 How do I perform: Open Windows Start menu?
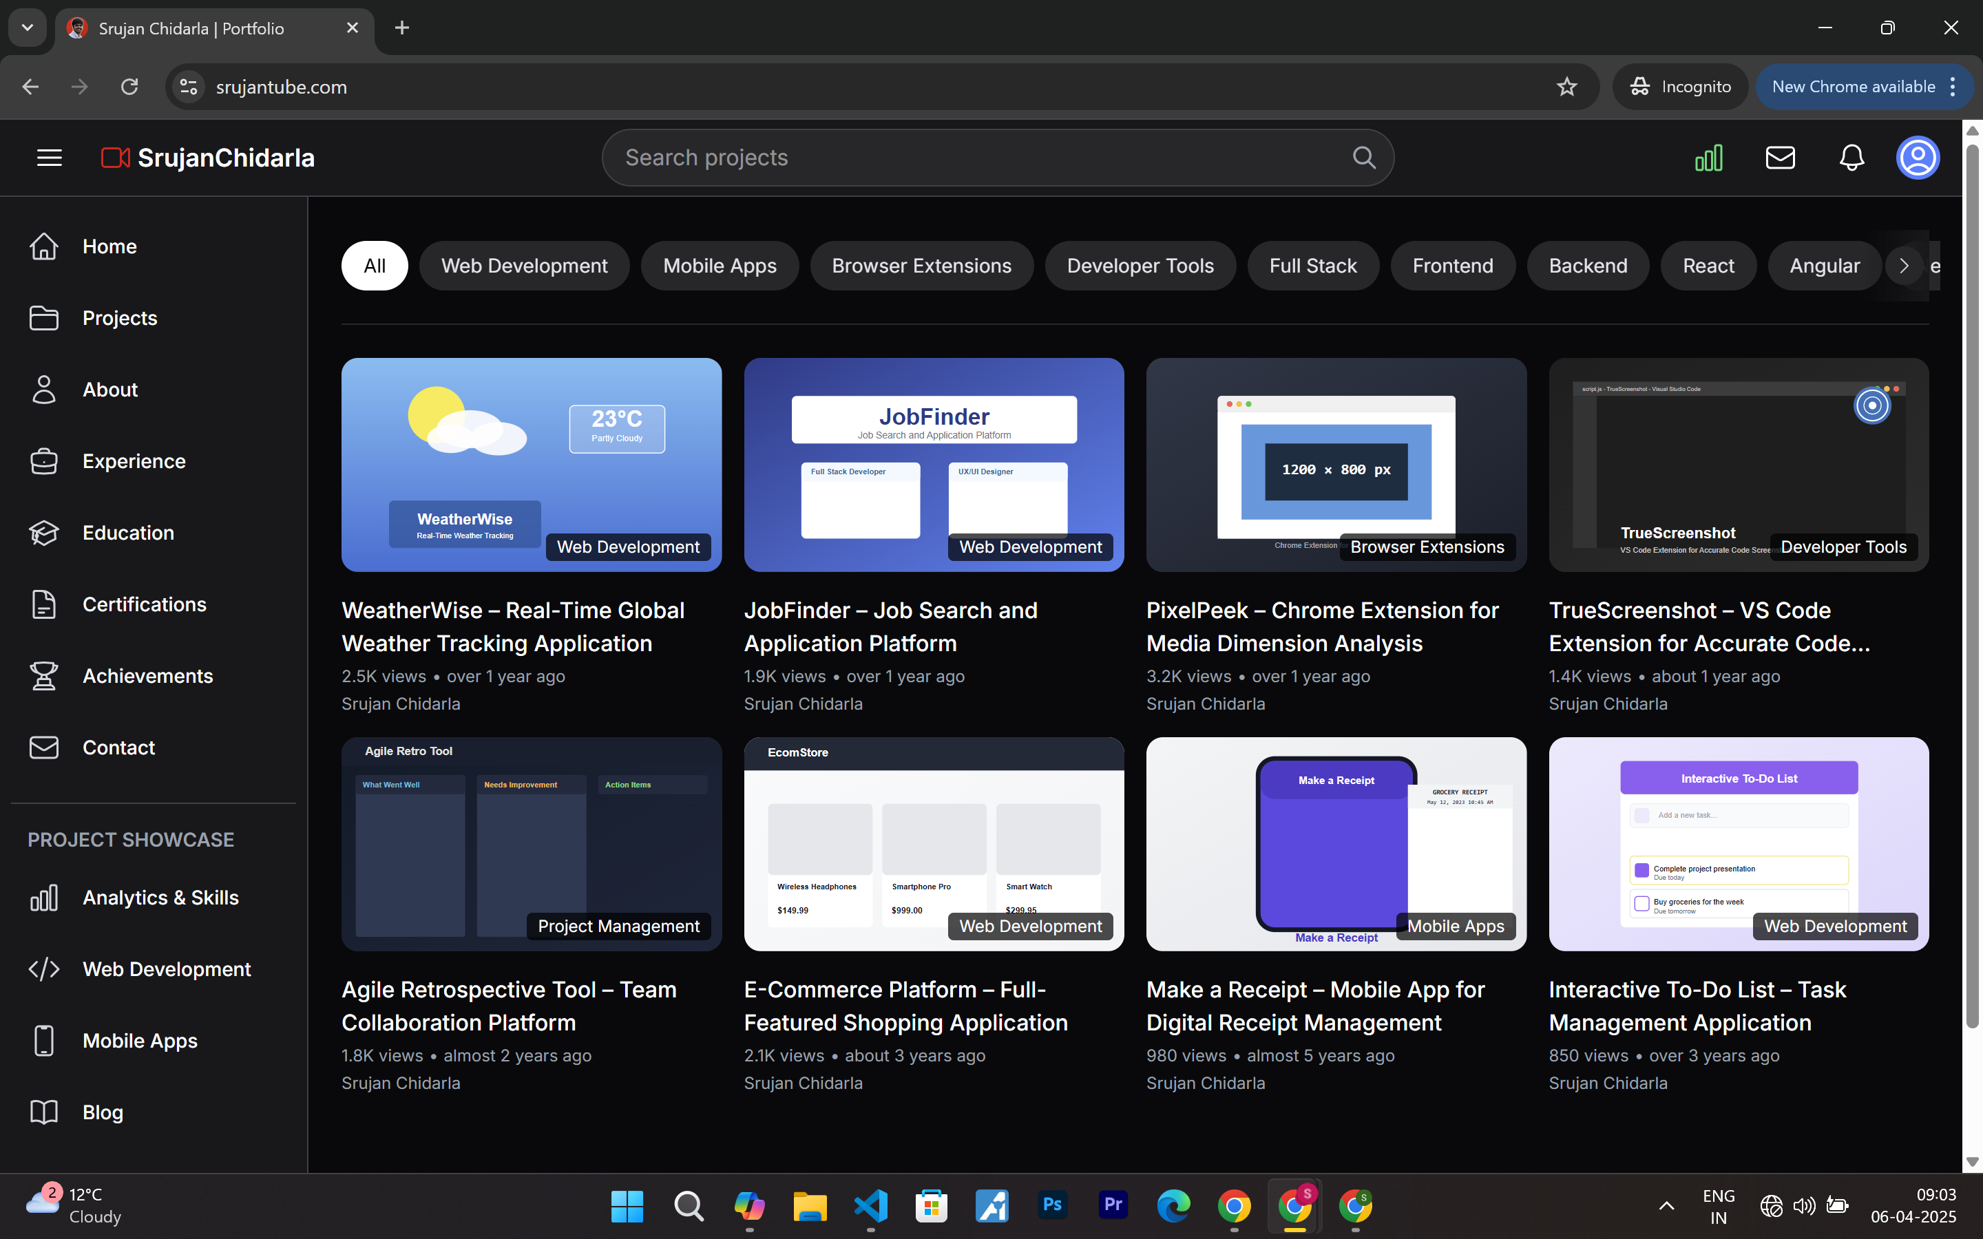(x=628, y=1205)
